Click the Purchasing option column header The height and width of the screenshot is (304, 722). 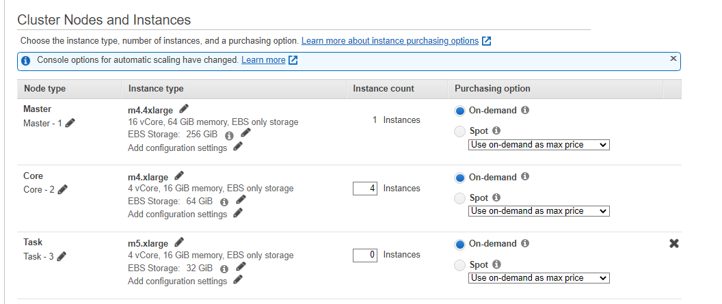pyautogui.click(x=492, y=89)
